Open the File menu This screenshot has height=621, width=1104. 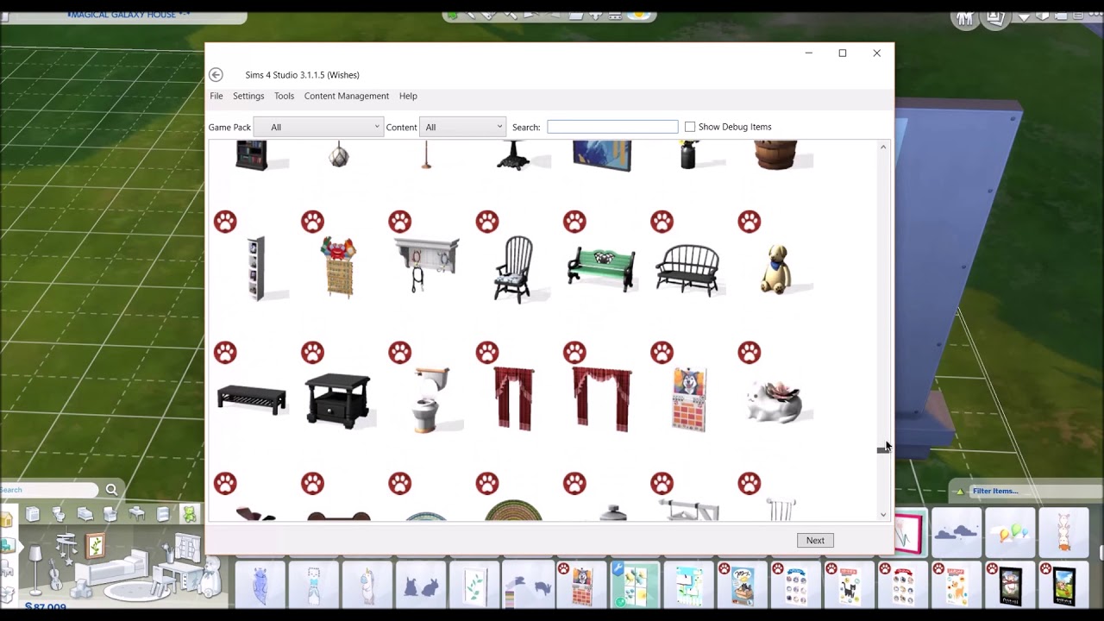click(216, 96)
